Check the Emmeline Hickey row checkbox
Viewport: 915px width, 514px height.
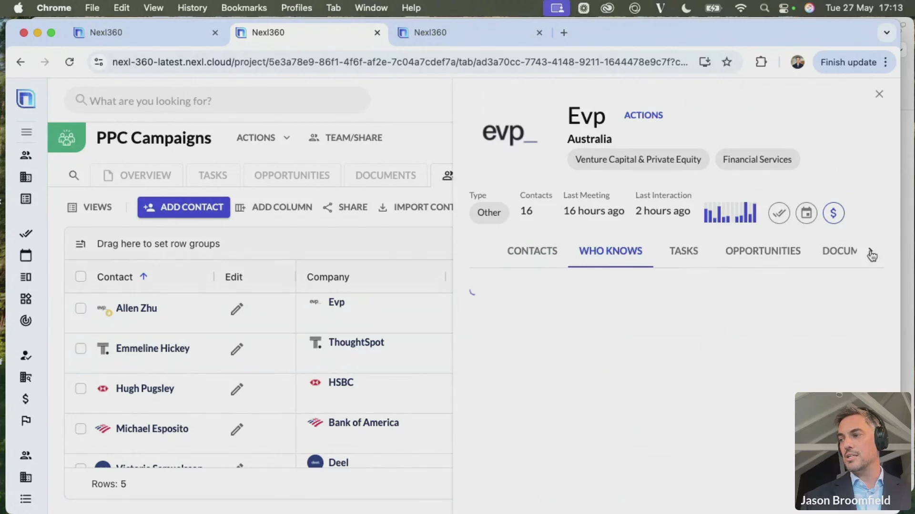pyautogui.click(x=81, y=348)
